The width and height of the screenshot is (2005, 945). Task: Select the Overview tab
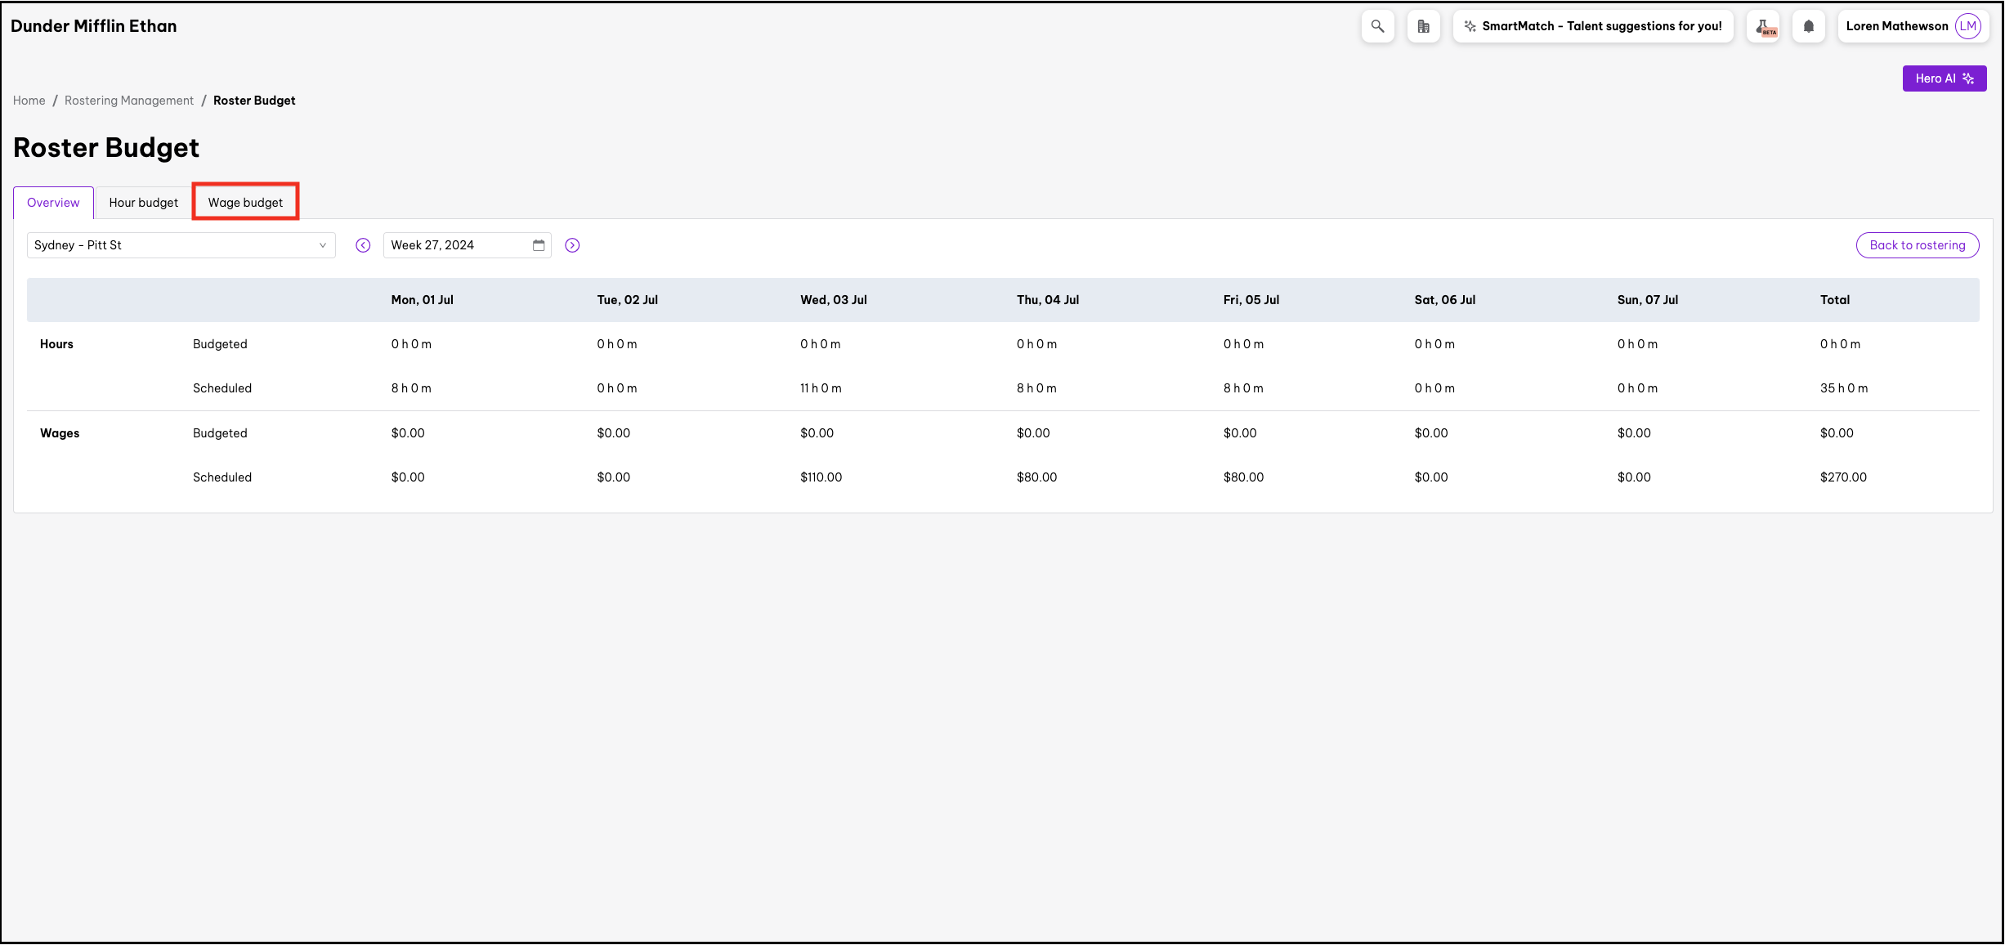coord(53,203)
